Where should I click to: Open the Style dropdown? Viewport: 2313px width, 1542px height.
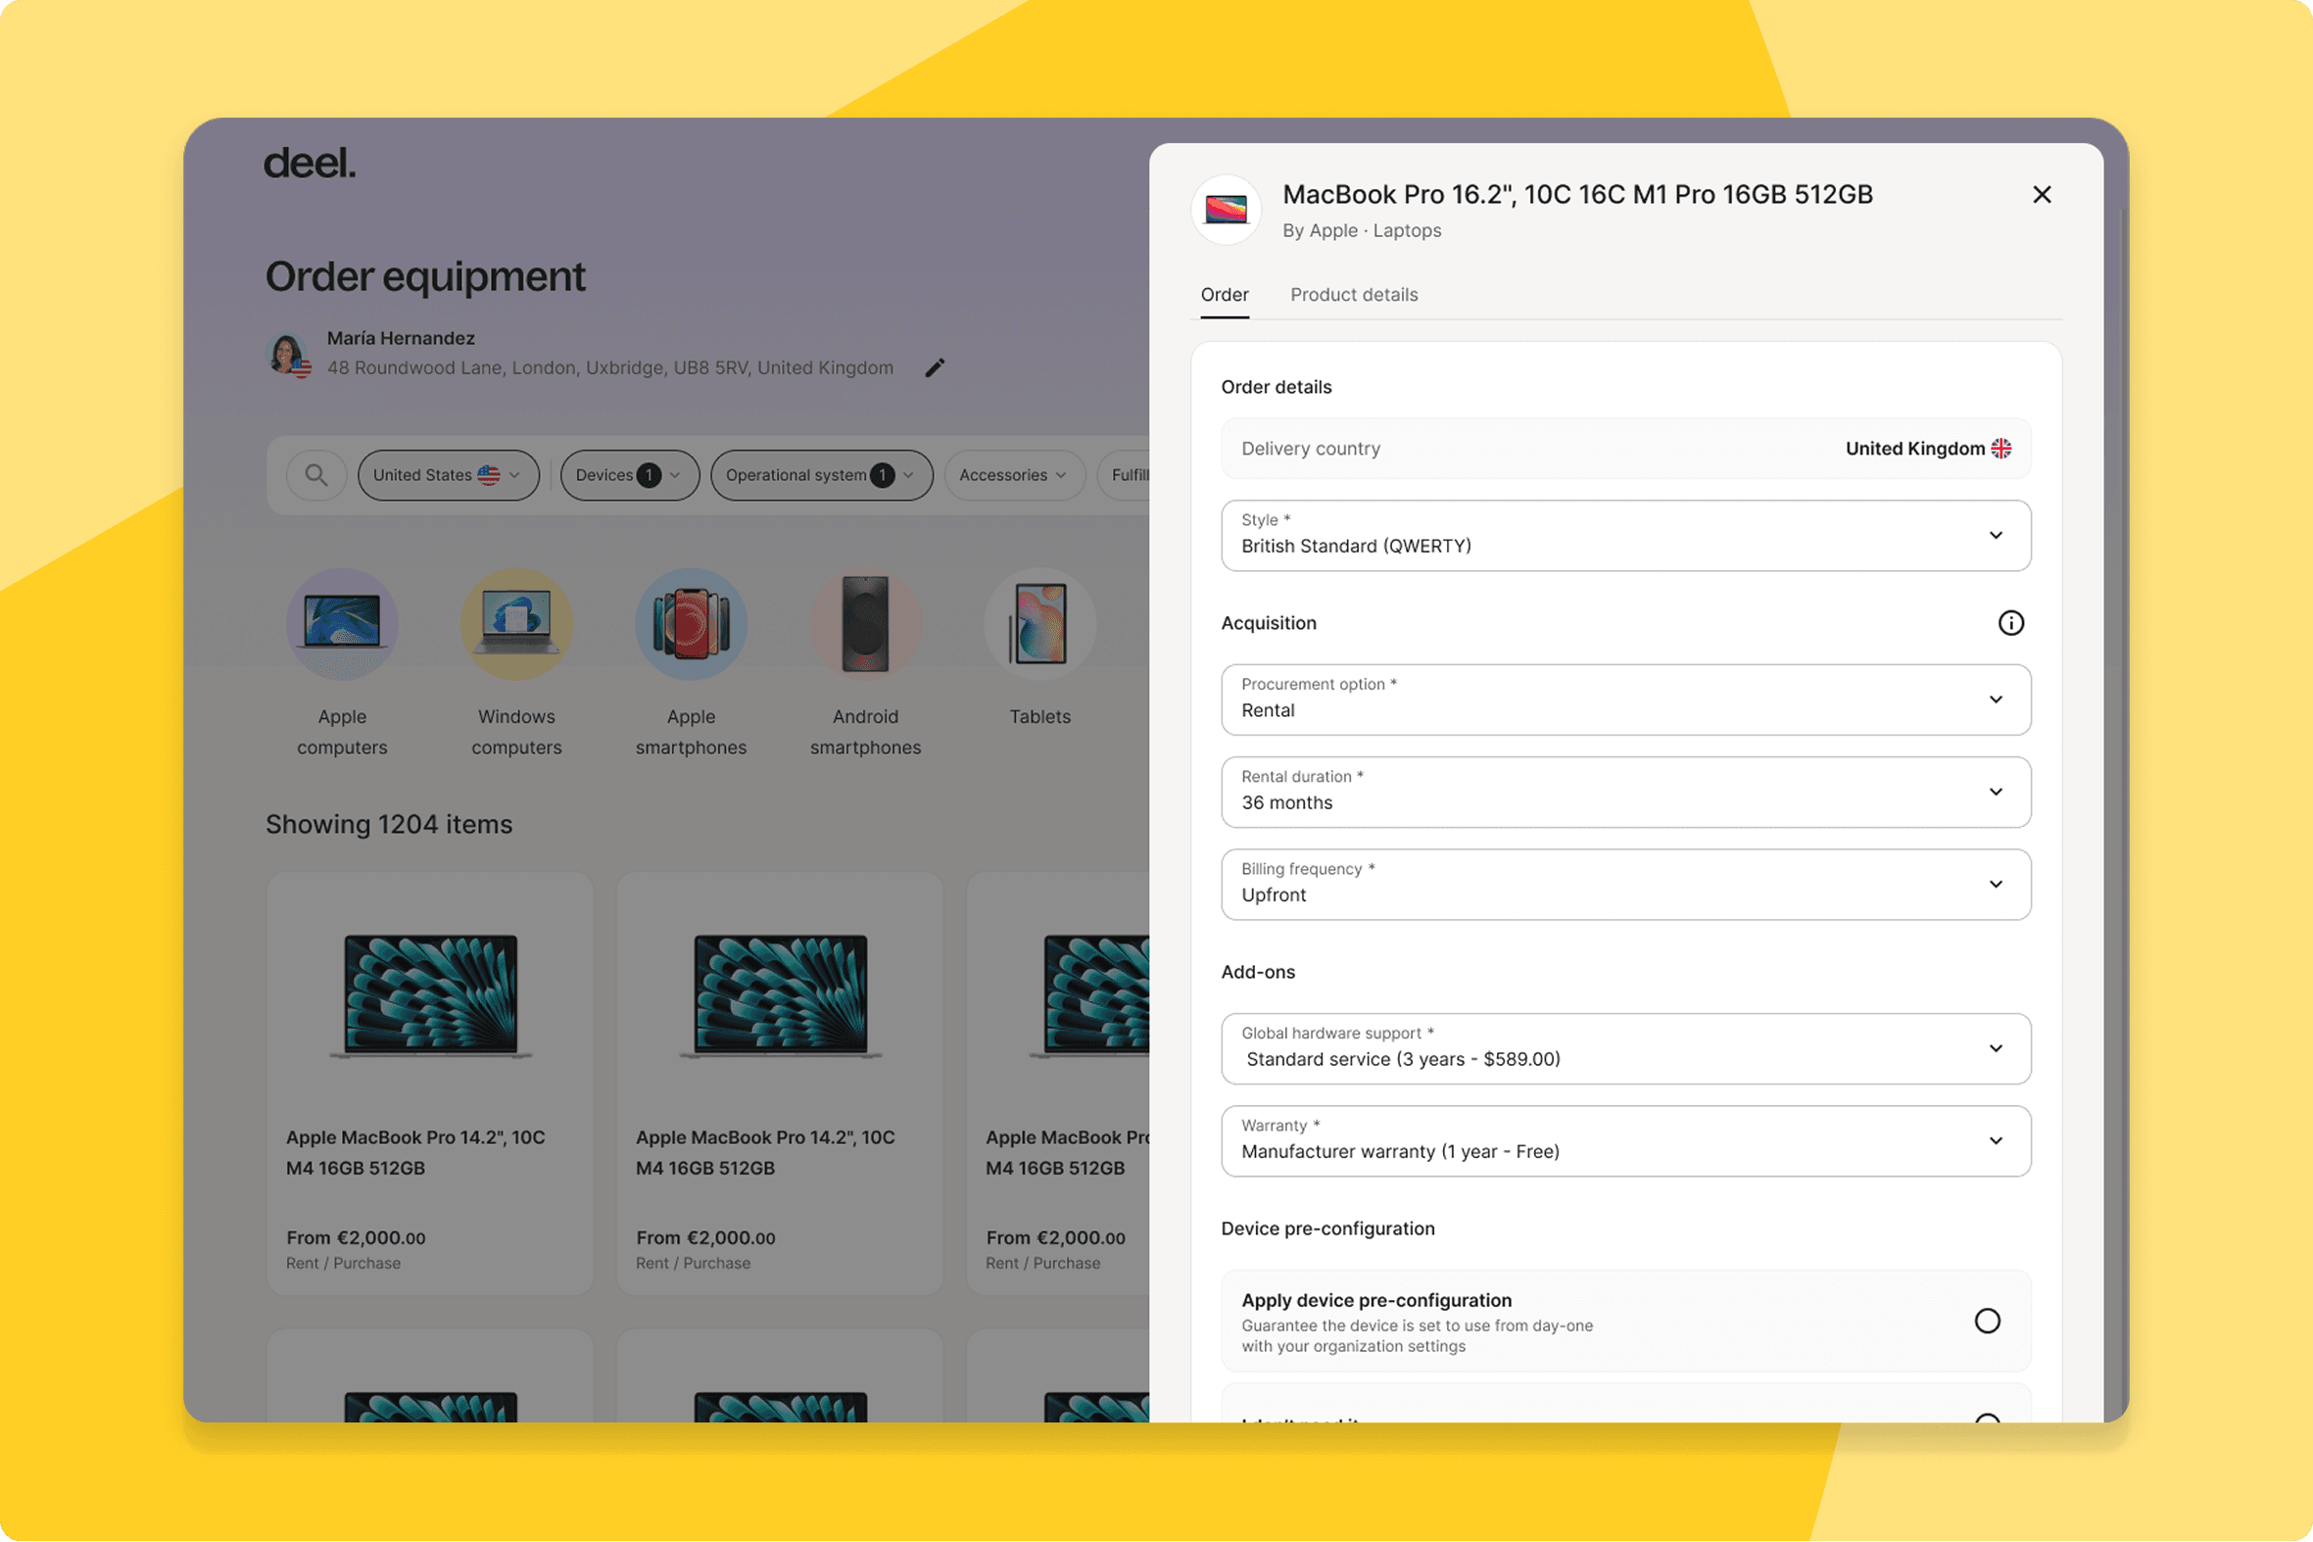(x=1625, y=536)
